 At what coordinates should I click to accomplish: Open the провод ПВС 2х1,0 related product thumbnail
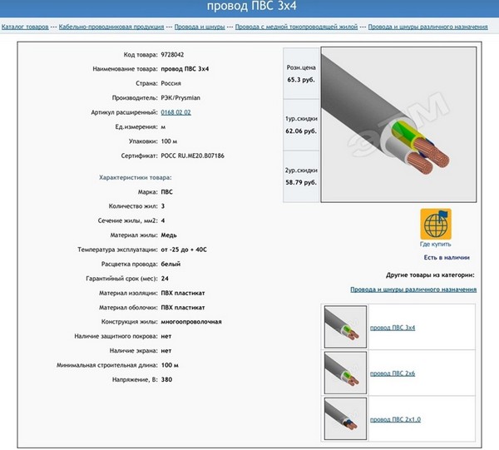click(x=345, y=418)
